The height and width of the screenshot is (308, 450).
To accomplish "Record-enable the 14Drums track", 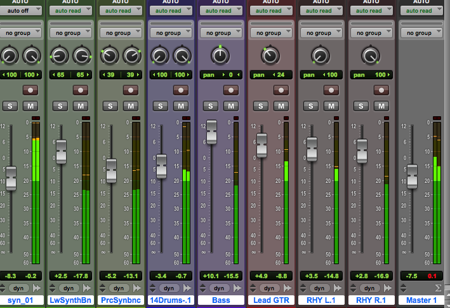I will point(180,90).
